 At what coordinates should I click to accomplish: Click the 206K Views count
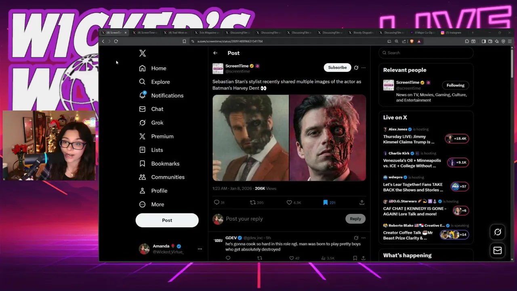click(265, 189)
